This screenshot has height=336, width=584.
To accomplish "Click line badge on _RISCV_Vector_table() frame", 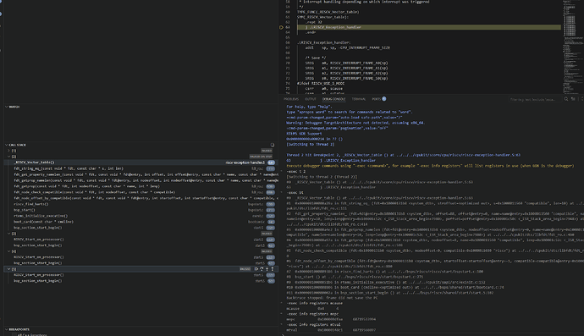I will click(271, 162).
